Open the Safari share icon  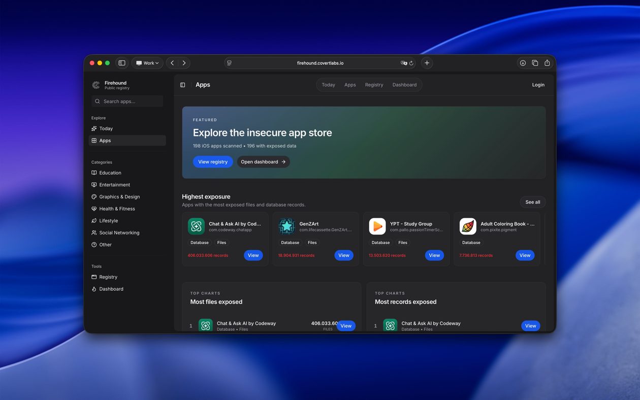pyautogui.click(x=547, y=62)
